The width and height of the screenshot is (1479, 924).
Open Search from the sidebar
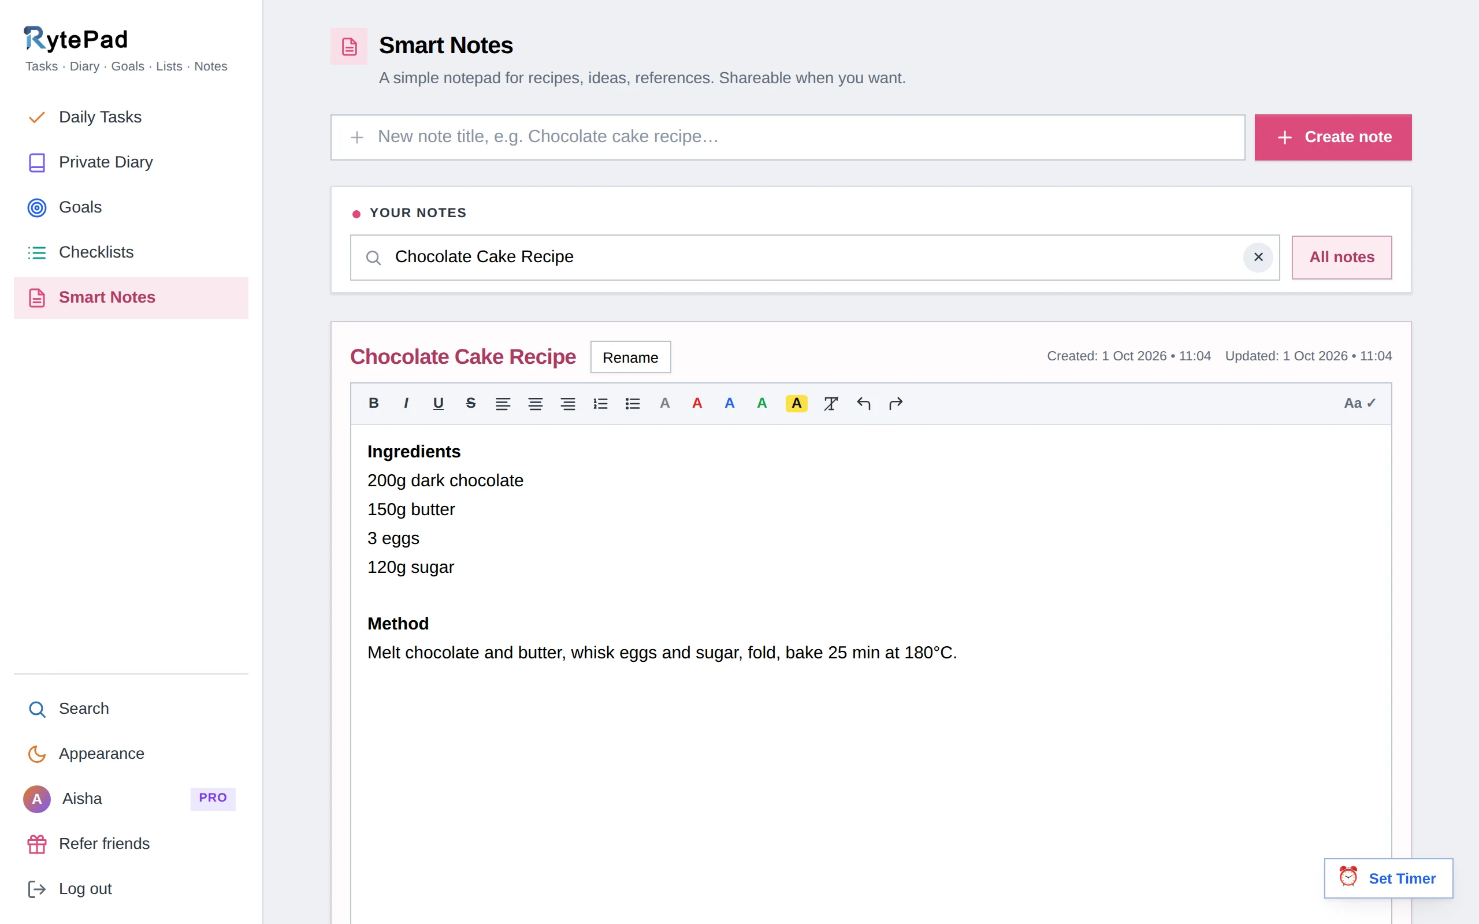[x=131, y=709]
